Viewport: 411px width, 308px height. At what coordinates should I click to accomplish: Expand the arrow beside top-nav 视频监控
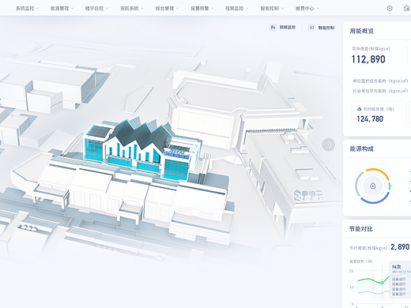click(x=247, y=9)
